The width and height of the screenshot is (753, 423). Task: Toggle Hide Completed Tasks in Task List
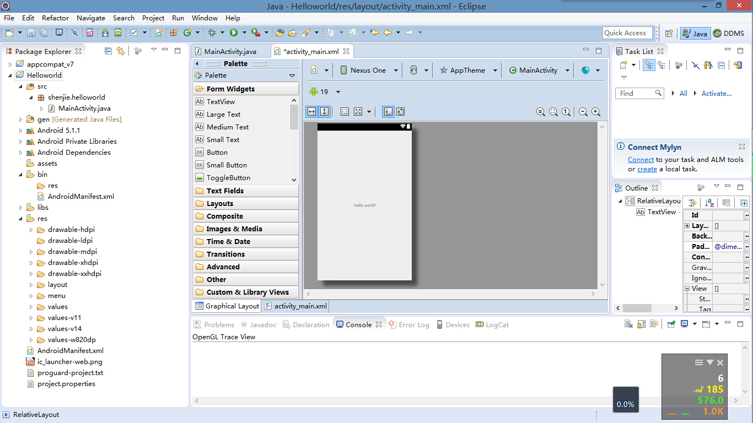pos(696,65)
